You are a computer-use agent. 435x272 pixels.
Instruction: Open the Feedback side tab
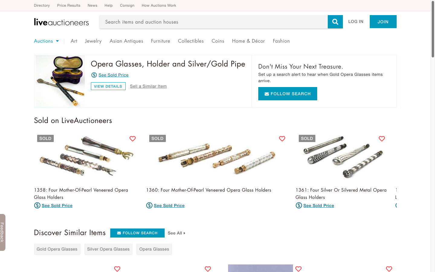click(x=2, y=232)
